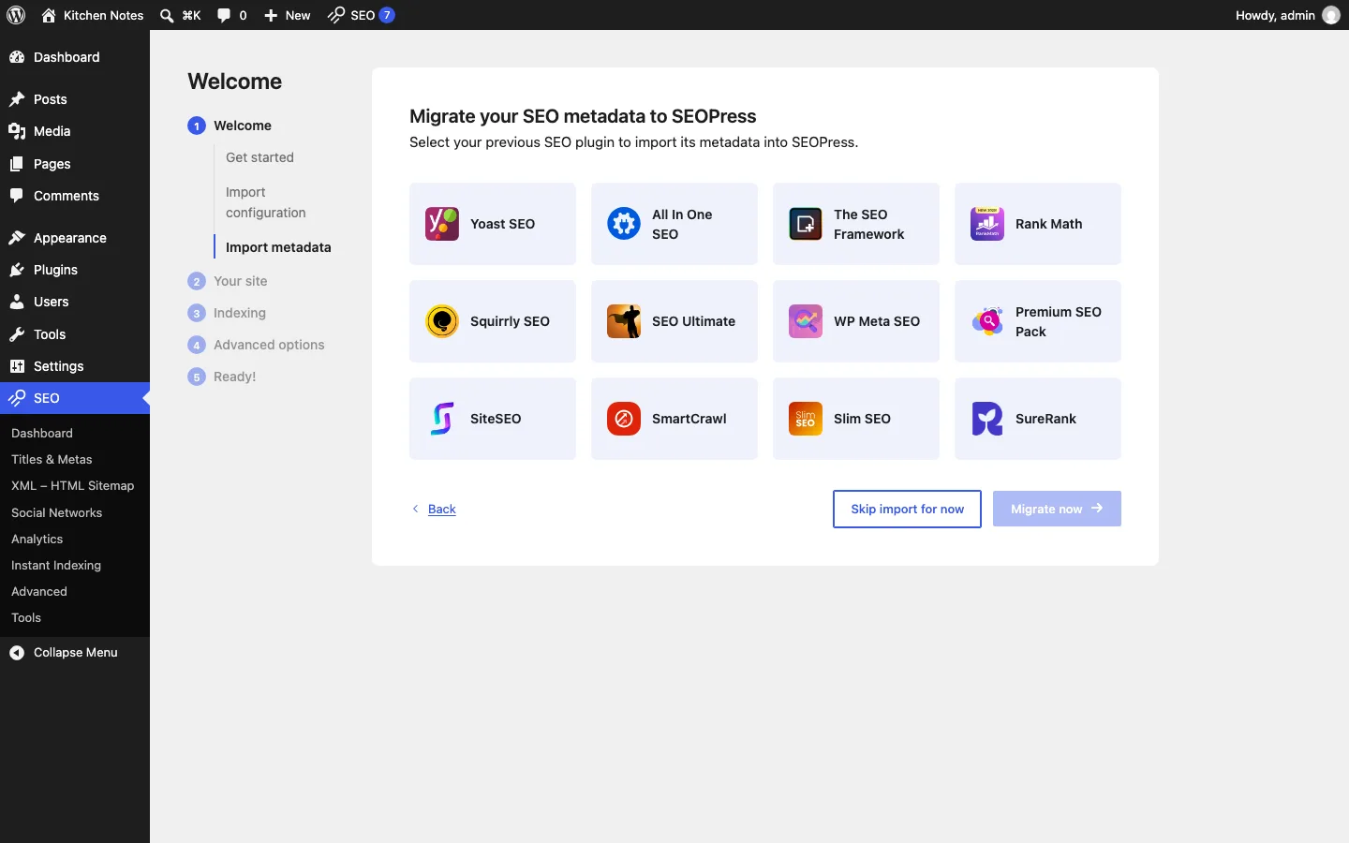Click the Back chevron arrow

coord(415,509)
